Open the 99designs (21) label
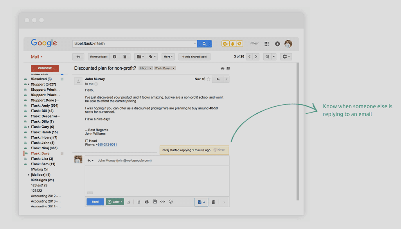 (42, 180)
